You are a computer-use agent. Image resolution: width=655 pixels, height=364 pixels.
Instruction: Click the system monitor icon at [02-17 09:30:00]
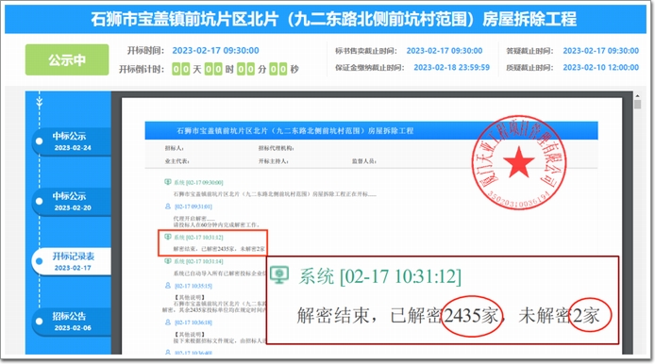click(x=168, y=182)
